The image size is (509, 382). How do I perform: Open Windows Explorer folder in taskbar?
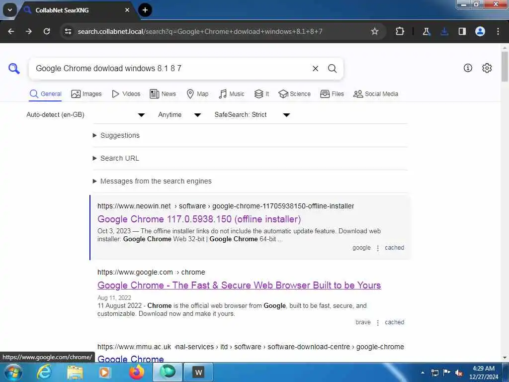pyautogui.click(x=75, y=372)
